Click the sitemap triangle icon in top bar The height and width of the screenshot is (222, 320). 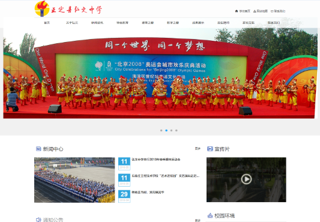tap(255, 11)
